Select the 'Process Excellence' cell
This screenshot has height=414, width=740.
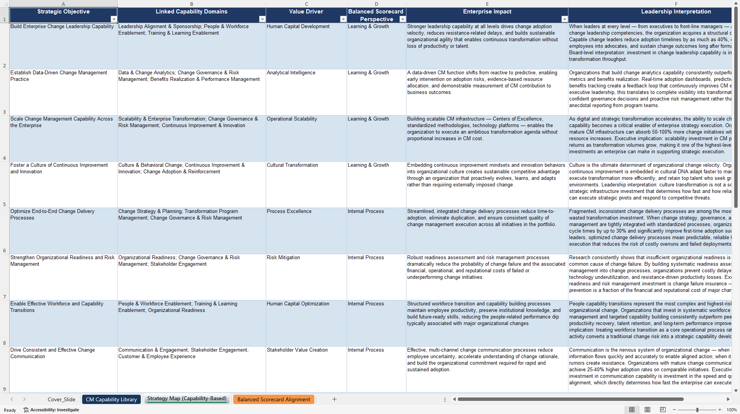306,231
